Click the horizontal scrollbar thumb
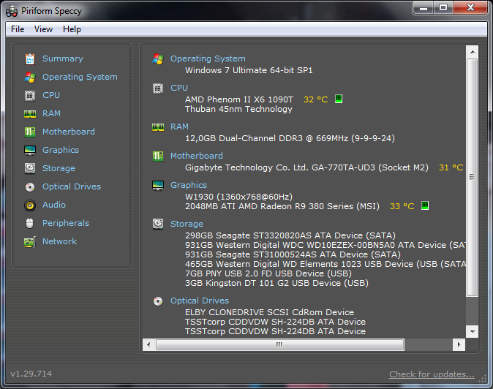 [280, 344]
